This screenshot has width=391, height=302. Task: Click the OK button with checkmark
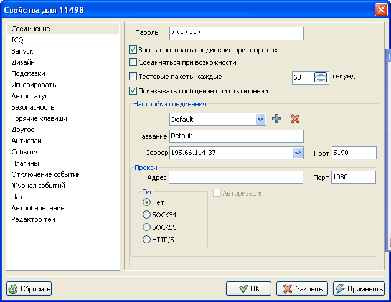pyautogui.click(x=248, y=289)
